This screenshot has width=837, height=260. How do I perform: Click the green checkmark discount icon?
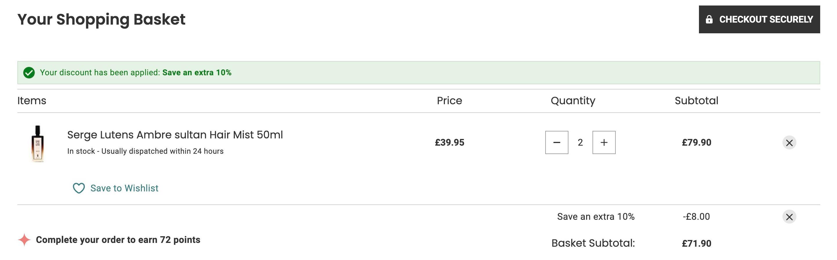[29, 73]
